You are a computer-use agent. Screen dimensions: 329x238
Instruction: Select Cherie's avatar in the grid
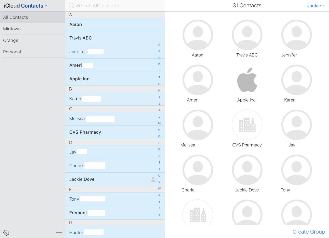click(x=197, y=170)
